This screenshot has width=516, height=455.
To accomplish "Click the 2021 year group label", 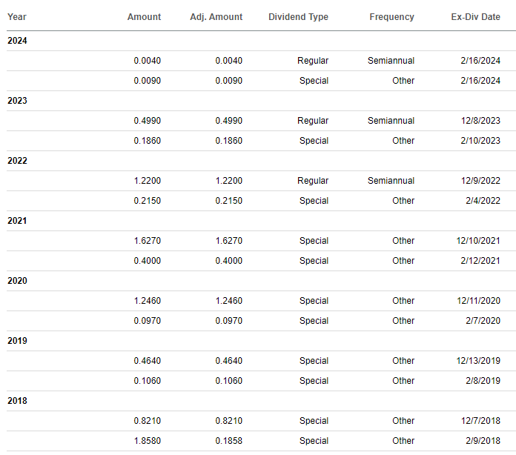I will click(17, 221).
